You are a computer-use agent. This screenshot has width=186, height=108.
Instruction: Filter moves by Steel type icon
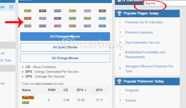point(87,26)
